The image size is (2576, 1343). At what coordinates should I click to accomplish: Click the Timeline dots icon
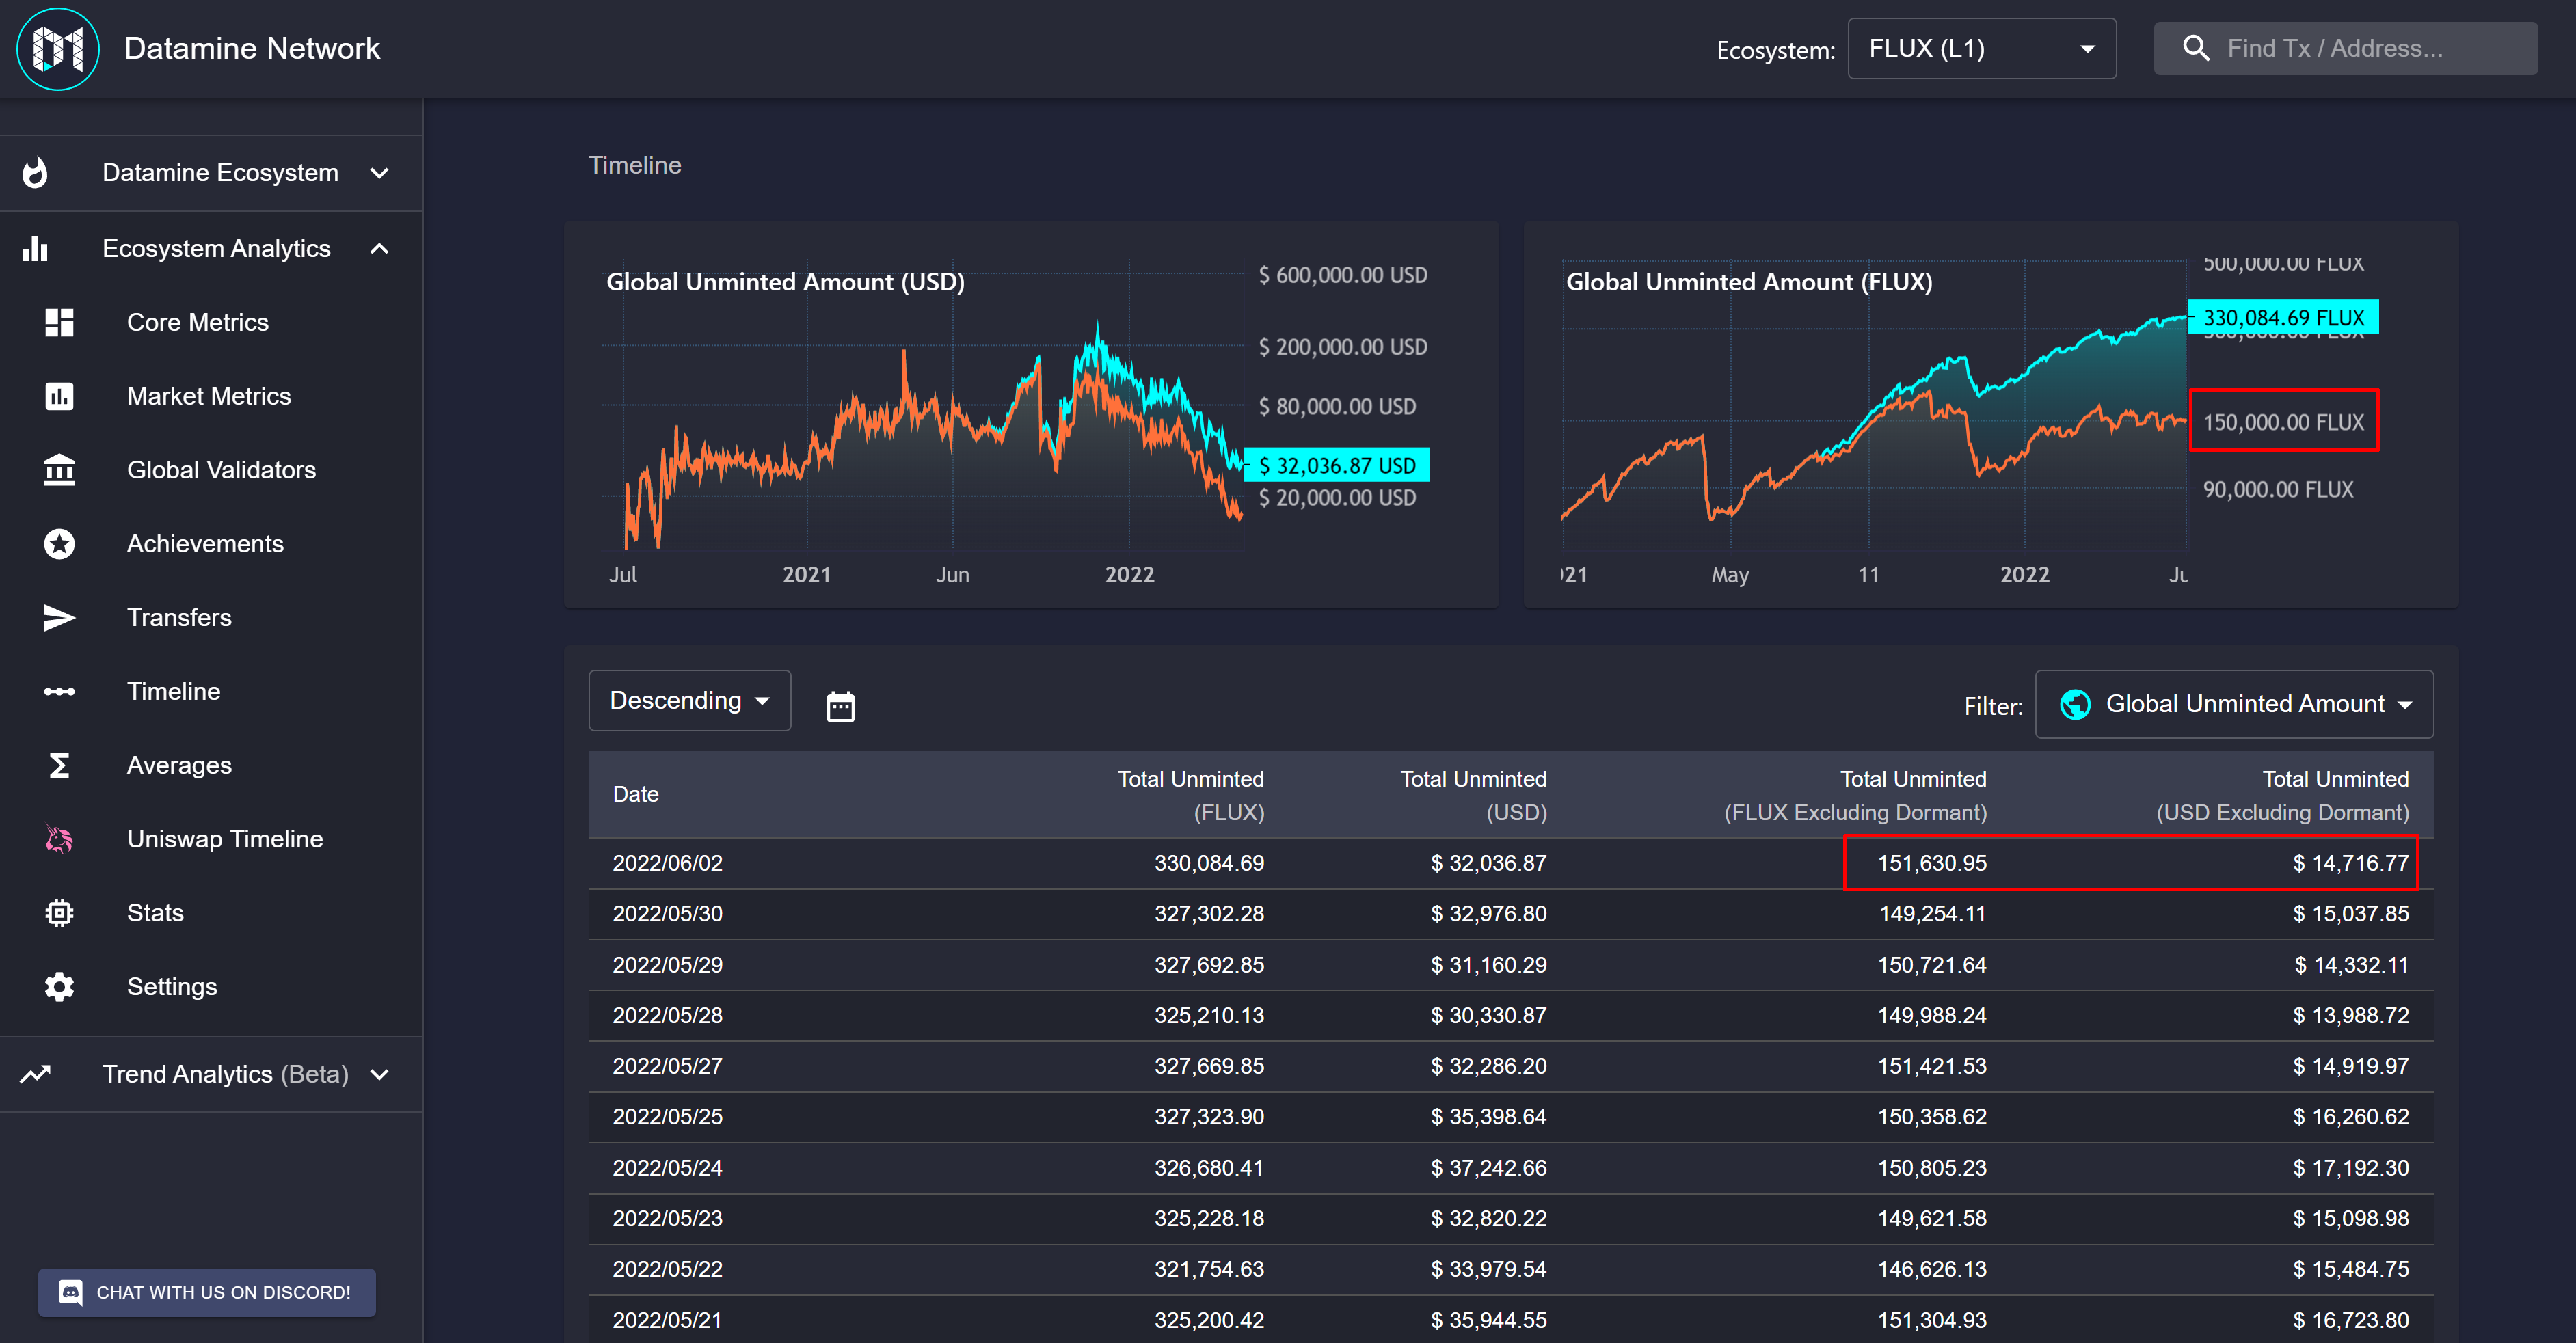click(59, 691)
